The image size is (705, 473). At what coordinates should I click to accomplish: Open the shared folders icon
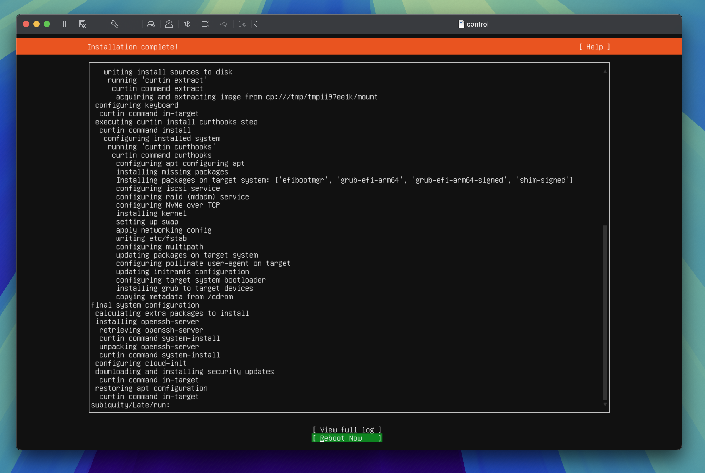point(242,24)
